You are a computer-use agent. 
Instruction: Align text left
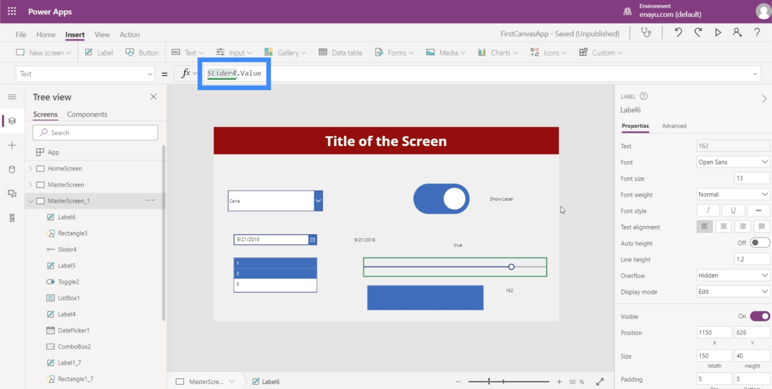pos(704,226)
